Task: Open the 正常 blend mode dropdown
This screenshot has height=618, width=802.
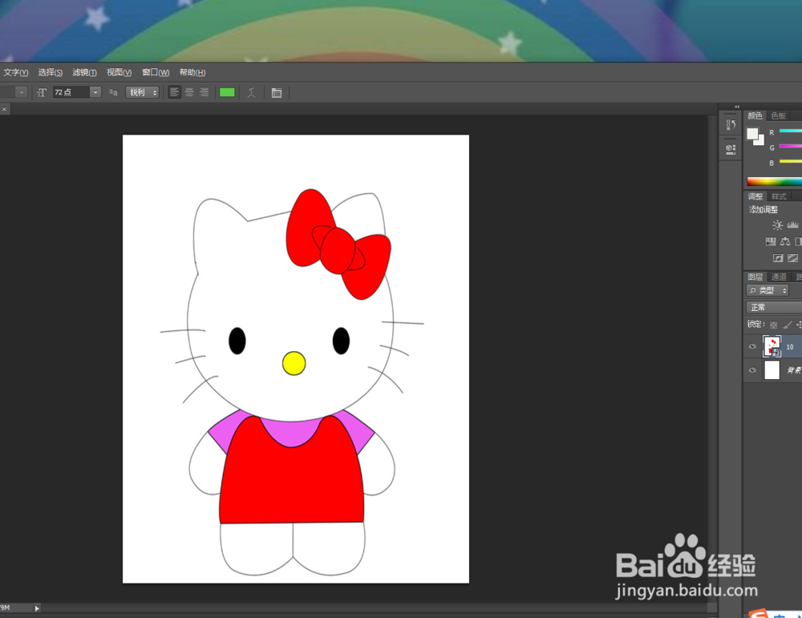Action: coord(774,307)
